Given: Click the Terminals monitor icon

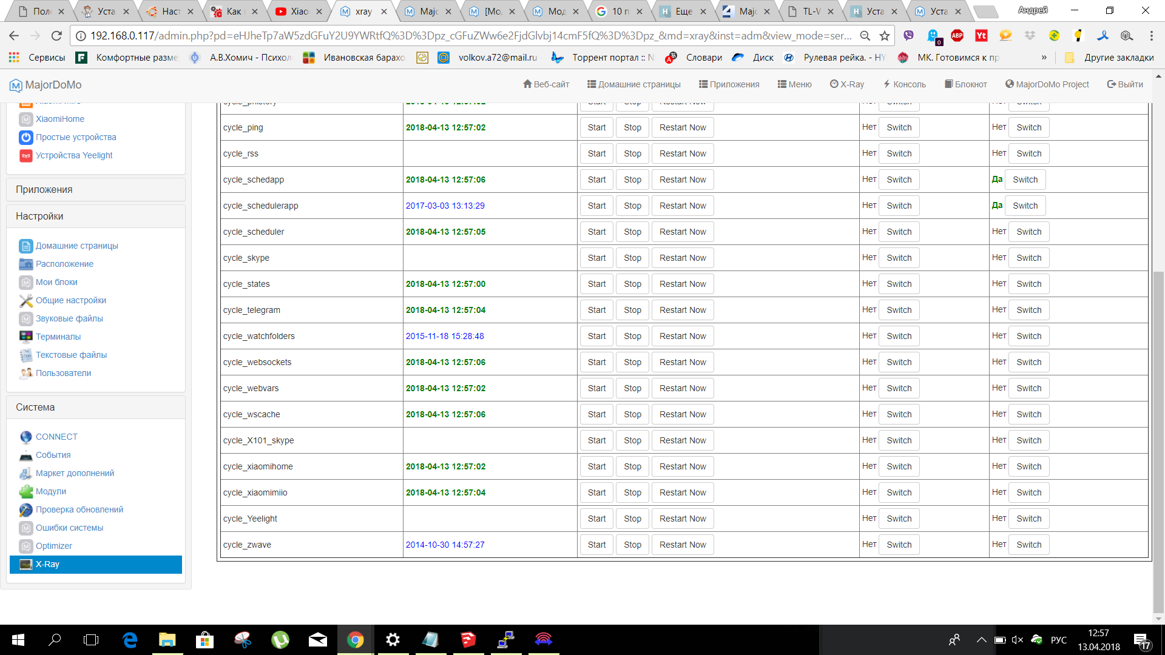Looking at the screenshot, I should coord(25,337).
